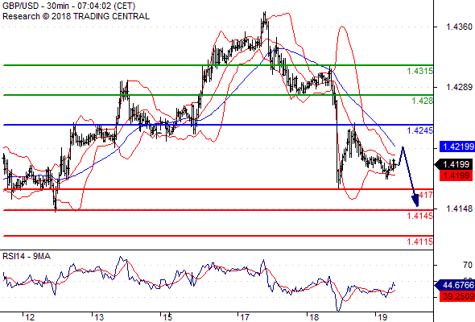Click the green 1.428 resistance label
Image resolution: width=475 pixels, height=322 pixels.
pyautogui.click(x=423, y=101)
